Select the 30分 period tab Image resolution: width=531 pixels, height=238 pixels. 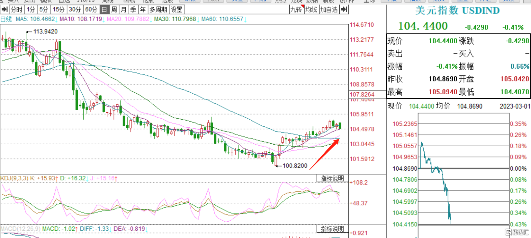tap(75, 10)
